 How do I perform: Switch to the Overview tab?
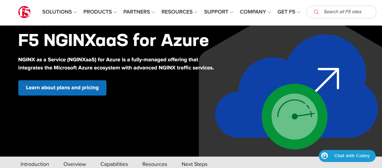tap(75, 164)
